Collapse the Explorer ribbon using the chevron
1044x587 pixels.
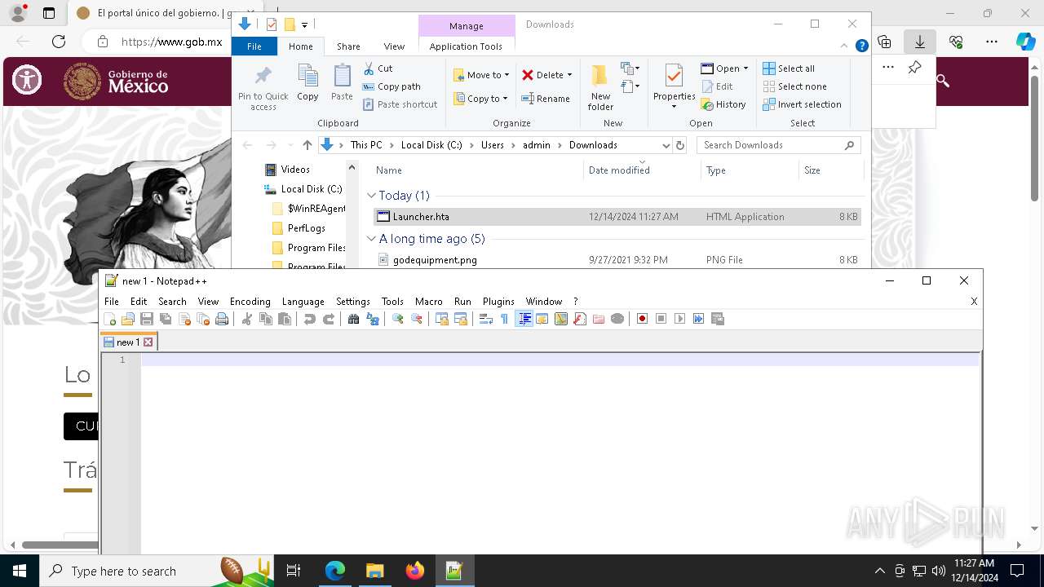(844, 46)
